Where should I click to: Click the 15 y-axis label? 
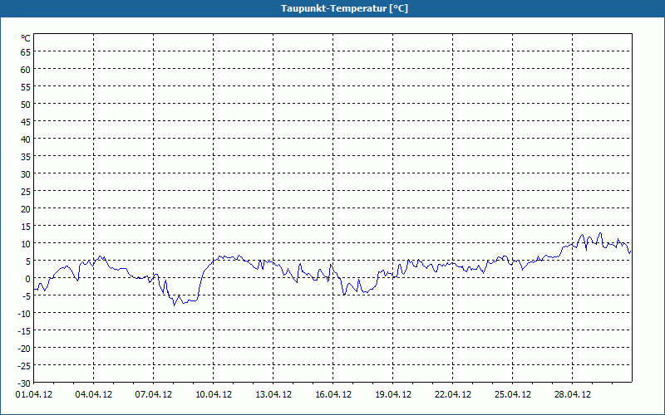tap(26, 226)
